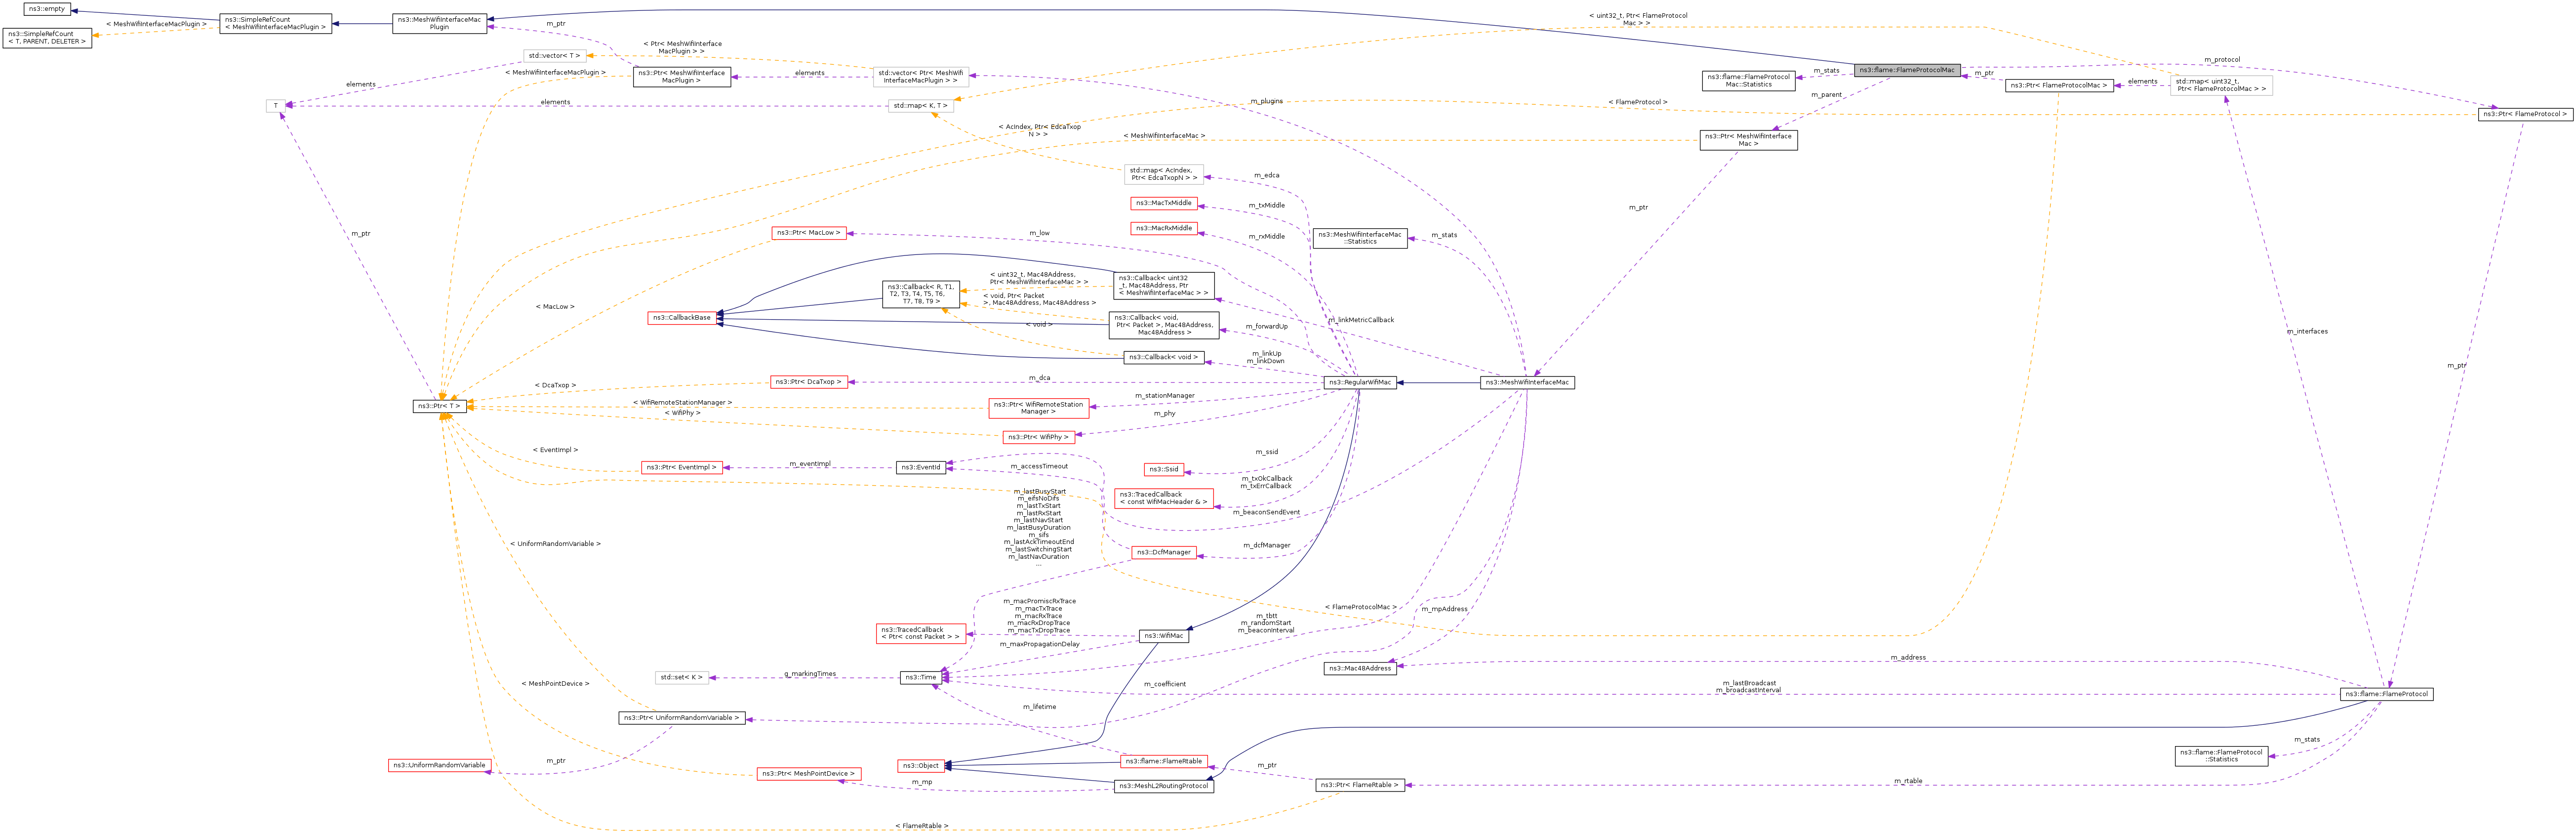
Task: Click TracedCallback< const WifiMacHeader & > node
Action: pos(1163,498)
